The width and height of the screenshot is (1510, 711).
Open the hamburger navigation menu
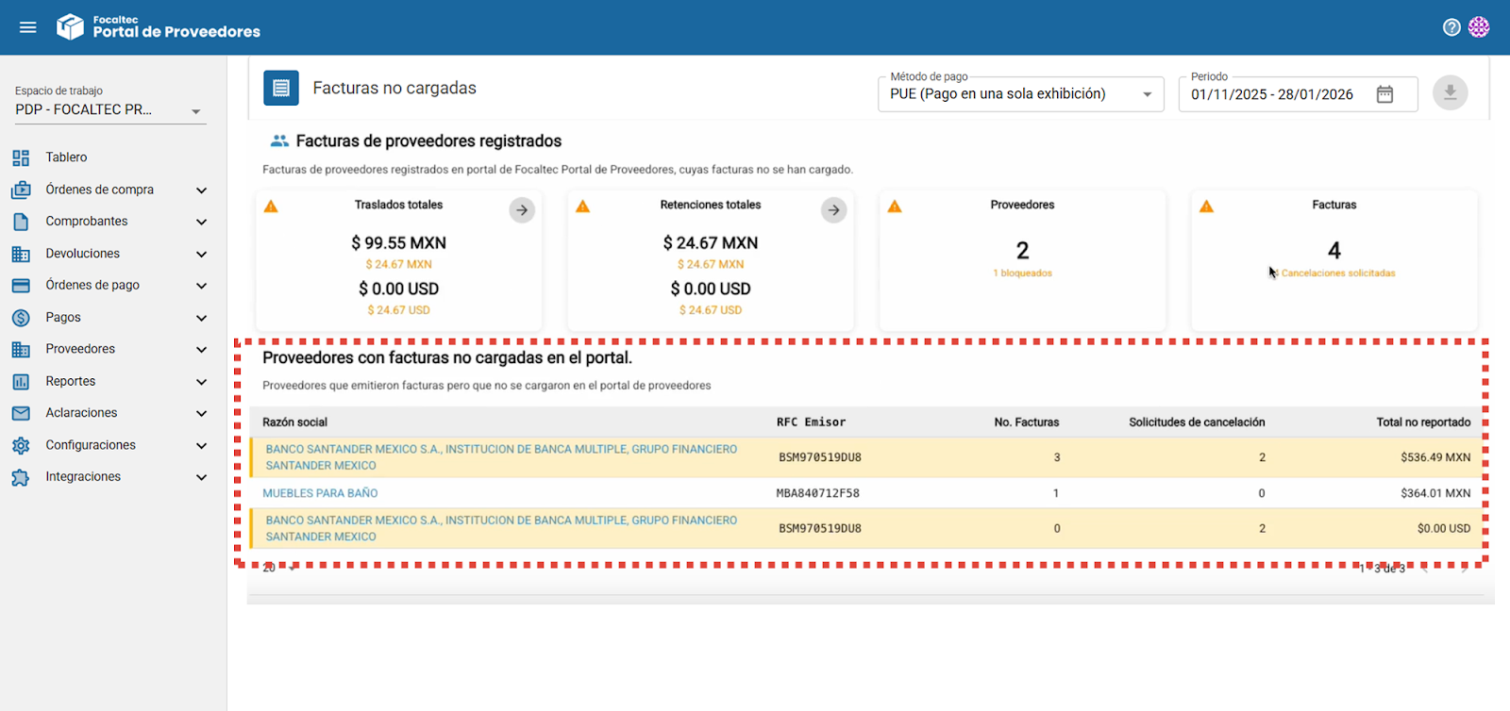[28, 27]
